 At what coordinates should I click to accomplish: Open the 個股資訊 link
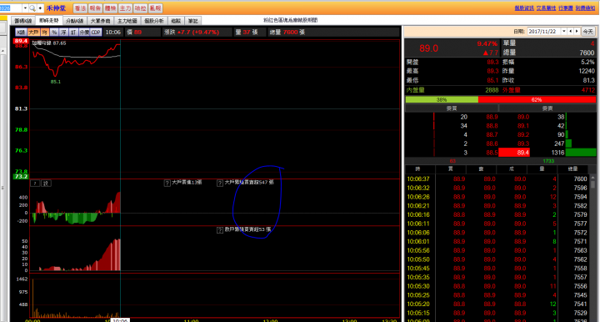524,8
